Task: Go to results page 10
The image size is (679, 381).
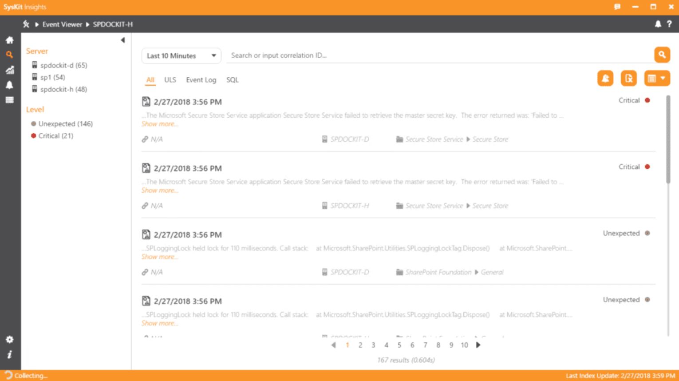Action: [x=464, y=345]
